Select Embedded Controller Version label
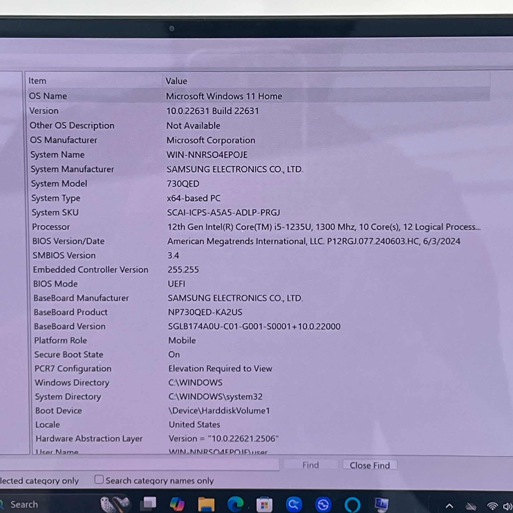This screenshot has height=513, width=513. pos(90,269)
